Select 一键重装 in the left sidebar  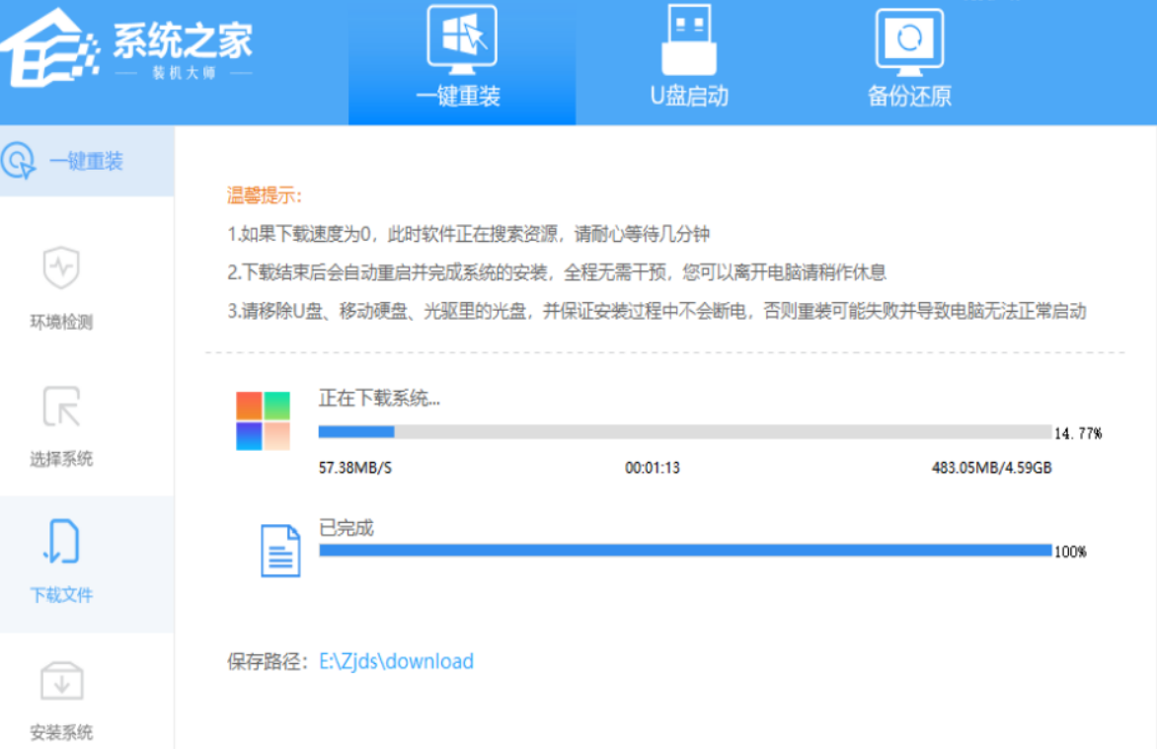coord(87,161)
